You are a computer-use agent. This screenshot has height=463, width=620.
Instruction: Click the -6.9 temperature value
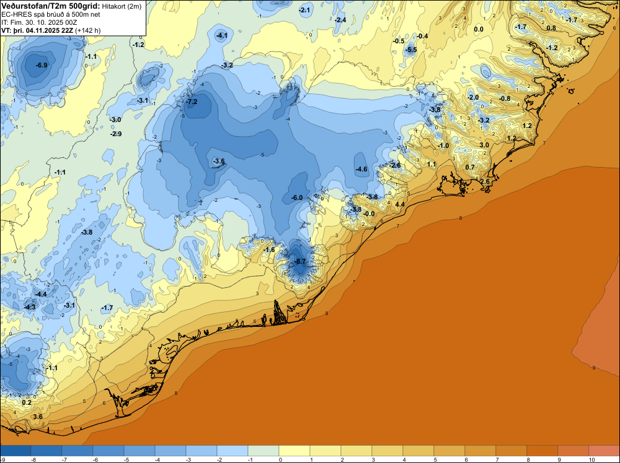click(x=42, y=65)
